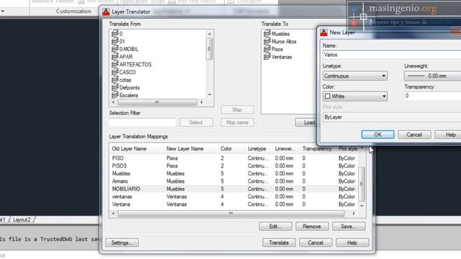Click horizontal scrollbar of mappings table
Screen dimensions: 461x259
230,214
